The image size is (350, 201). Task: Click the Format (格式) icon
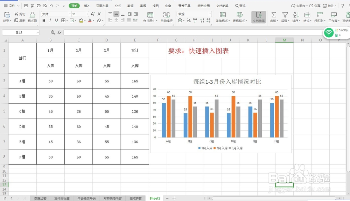[307, 15]
